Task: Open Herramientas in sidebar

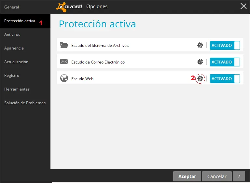Action: point(25,89)
